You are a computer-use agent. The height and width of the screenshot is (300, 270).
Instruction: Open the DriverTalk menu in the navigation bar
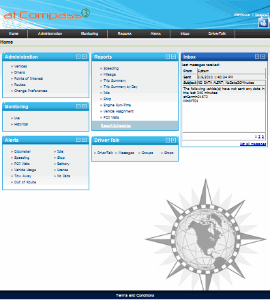(x=217, y=33)
